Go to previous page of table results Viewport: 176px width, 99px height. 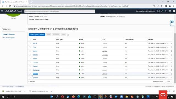tap(165, 81)
